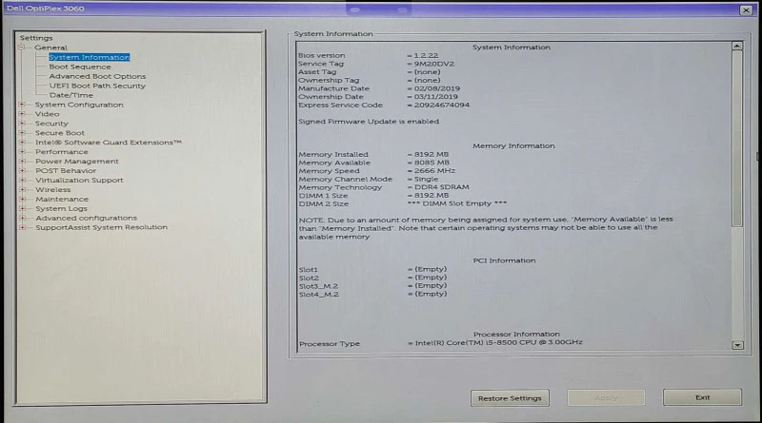Click Memory Available value 8085 MB

coord(431,163)
